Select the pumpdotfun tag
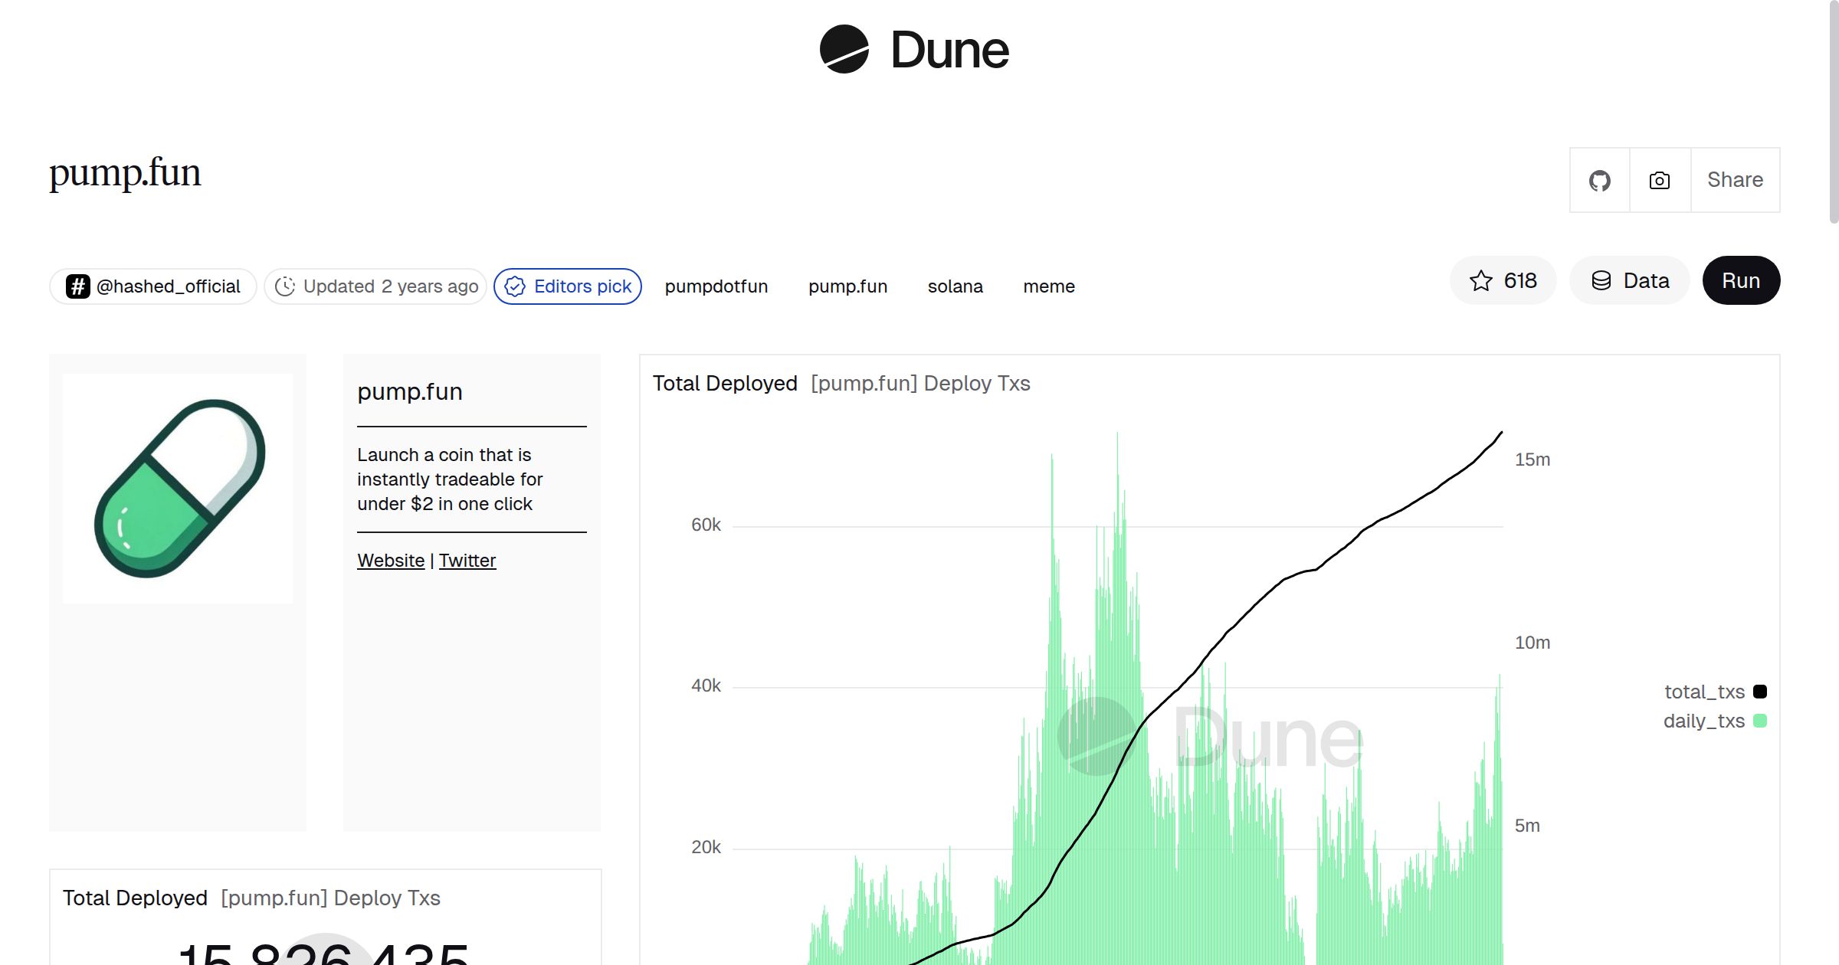1839x965 pixels. [x=716, y=286]
